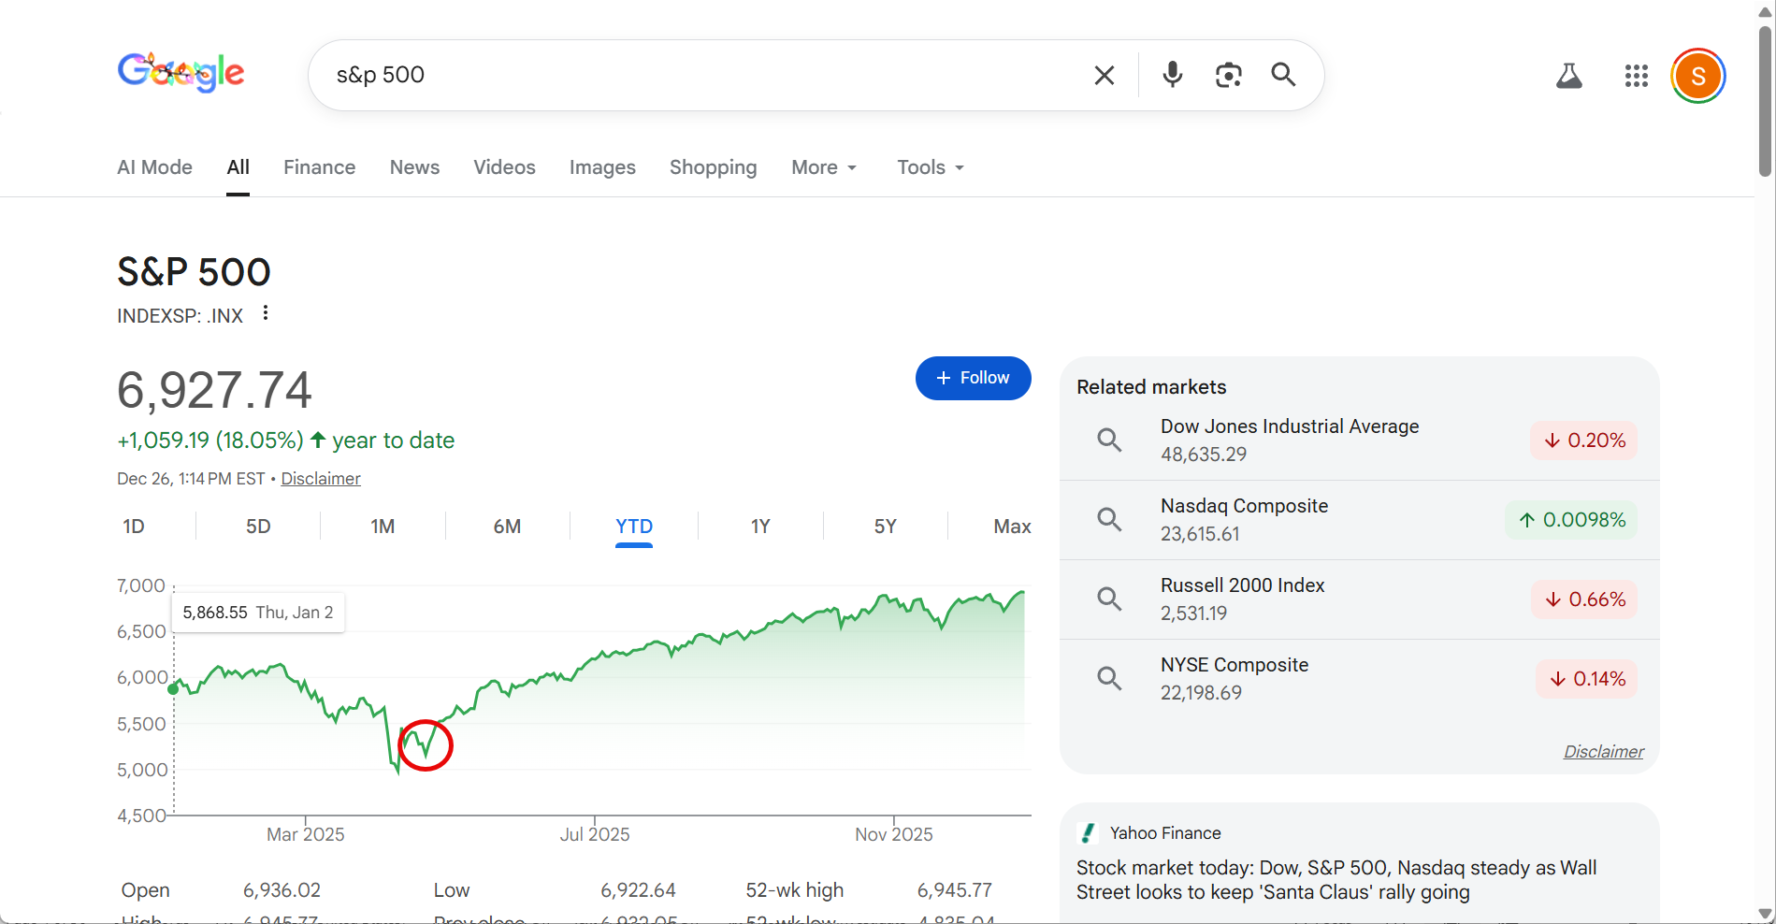Image resolution: width=1776 pixels, height=924 pixels.
Task: Open the Disclaimer link under price
Action: [x=321, y=479]
